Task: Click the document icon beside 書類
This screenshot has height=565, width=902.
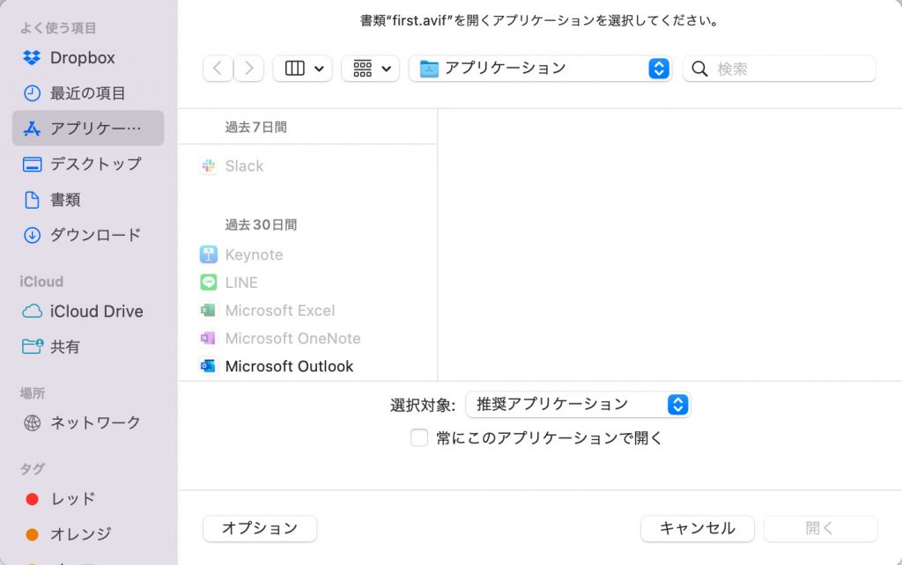Action: tap(32, 200)
